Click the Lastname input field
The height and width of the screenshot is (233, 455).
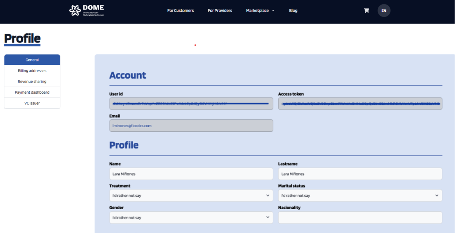[x=360, y=174]
